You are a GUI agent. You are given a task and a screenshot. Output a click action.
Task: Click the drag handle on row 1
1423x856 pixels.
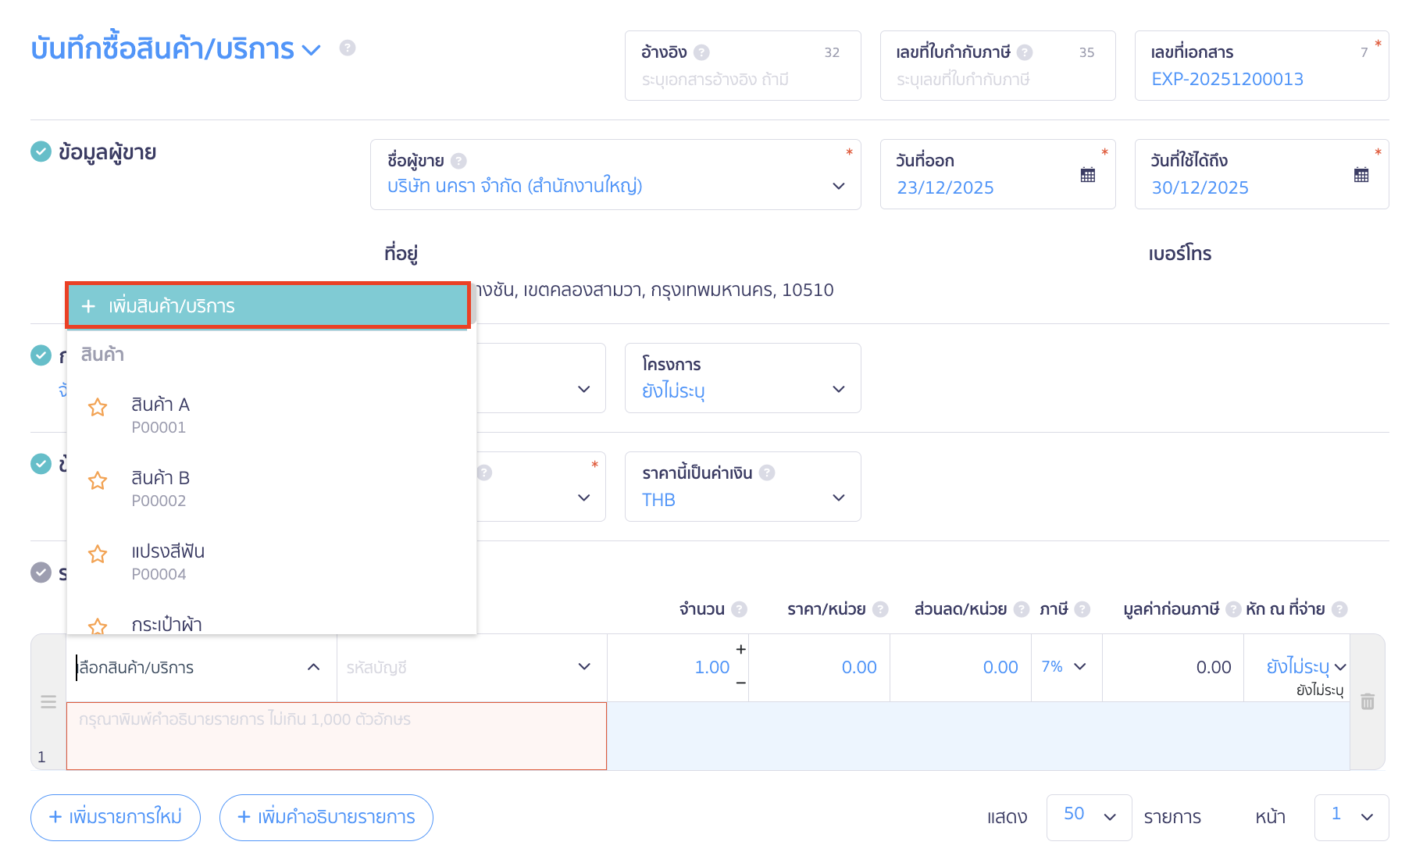pyautogui.click(x=48, y=701)
